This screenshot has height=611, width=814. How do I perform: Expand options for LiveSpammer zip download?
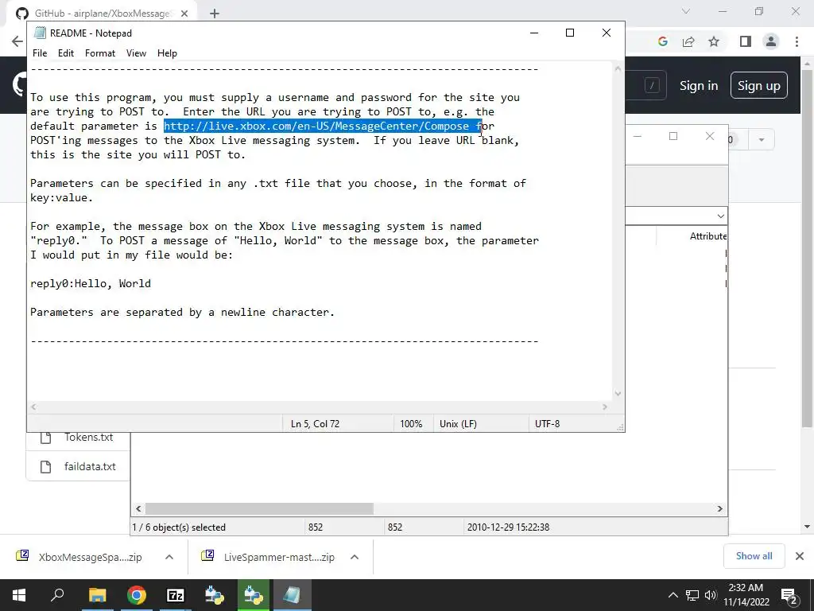tap(355, 557)
